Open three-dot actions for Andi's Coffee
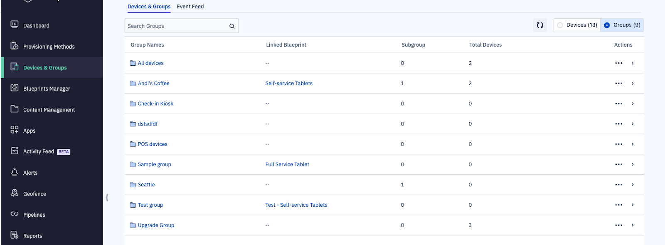The width and height of the screenshot is (665, 245). coord(618,84)
